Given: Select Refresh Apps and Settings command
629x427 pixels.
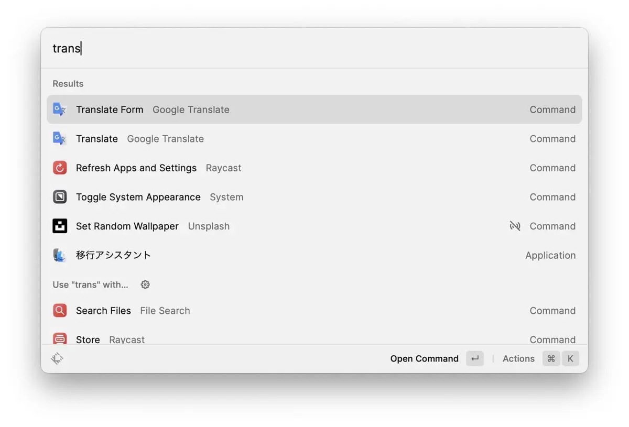Looking at the screenshot, I should 314,168.
